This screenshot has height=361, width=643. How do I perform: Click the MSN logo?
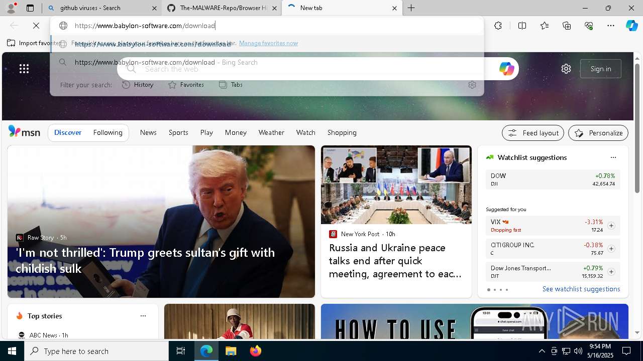(x=24, y=132)
